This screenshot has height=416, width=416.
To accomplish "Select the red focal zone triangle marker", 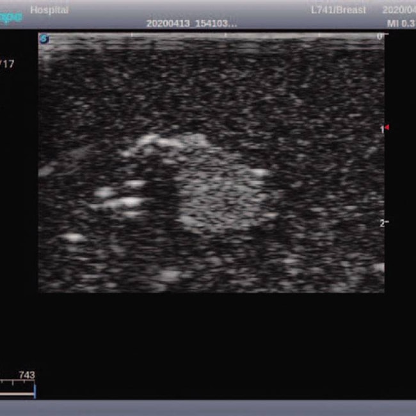I will point(387,127).
